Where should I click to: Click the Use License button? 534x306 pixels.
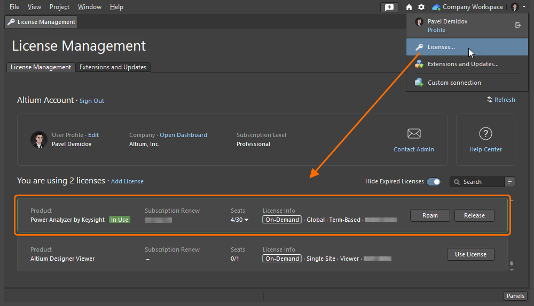pos(470,254)
